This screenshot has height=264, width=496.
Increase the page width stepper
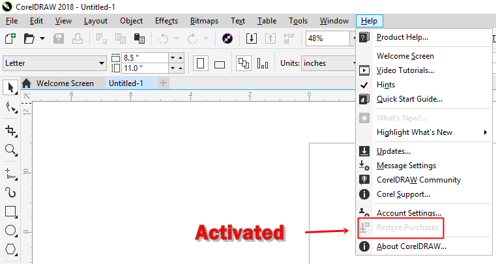pos(181,57)
